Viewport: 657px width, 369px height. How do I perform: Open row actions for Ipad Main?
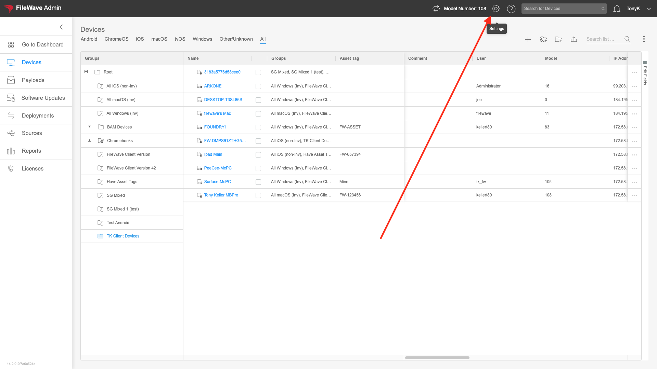[x=635, y=155]
